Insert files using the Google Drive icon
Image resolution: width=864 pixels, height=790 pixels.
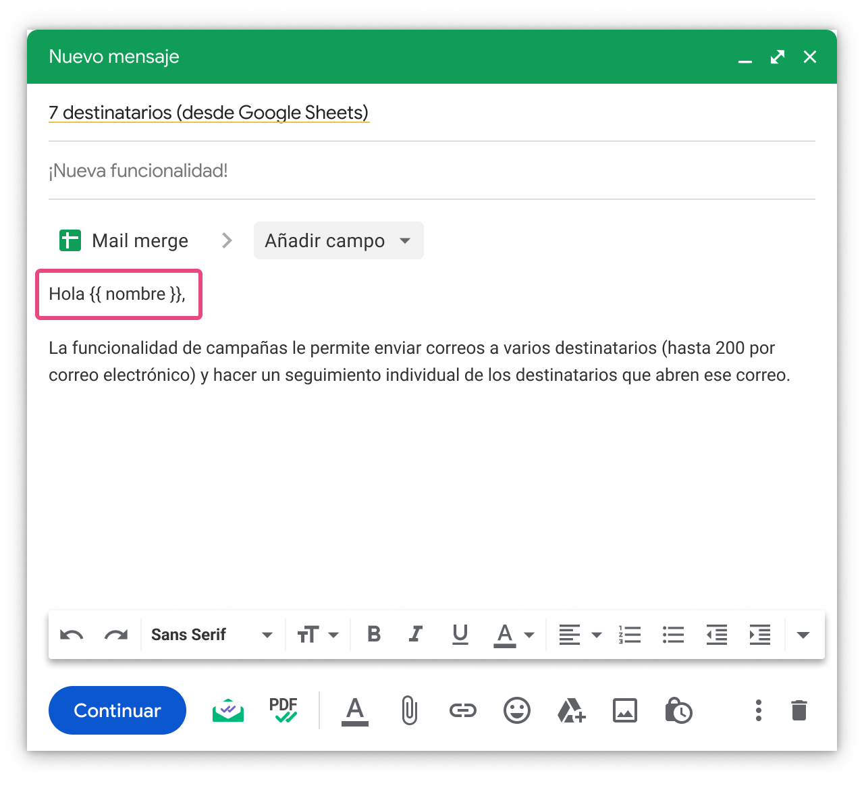(x=571, y=710)
